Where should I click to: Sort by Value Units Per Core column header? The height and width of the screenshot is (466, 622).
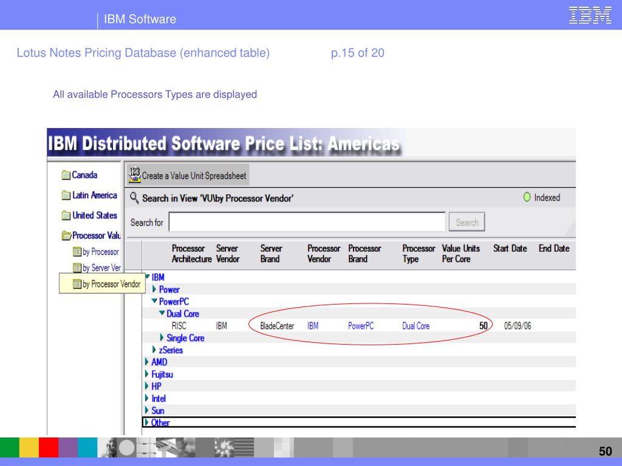point(461,254)
